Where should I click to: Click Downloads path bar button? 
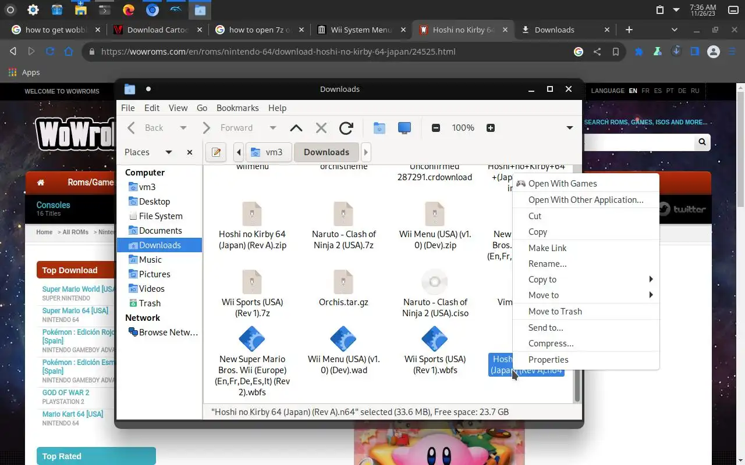327,152
